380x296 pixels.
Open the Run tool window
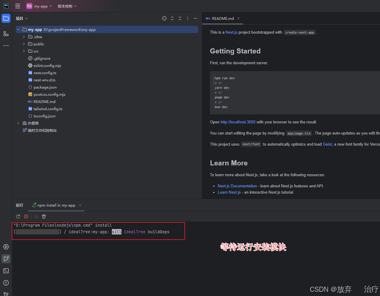tap(6, 259)
